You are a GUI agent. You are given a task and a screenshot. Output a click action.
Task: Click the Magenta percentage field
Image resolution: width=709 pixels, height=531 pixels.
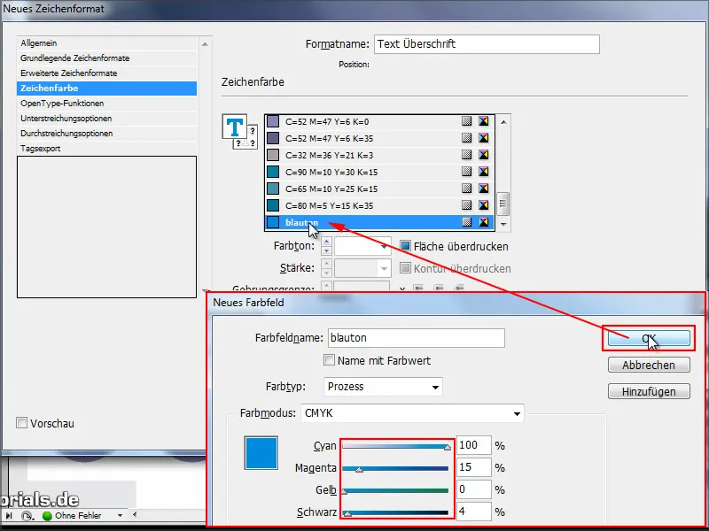[x=473, y=467]
